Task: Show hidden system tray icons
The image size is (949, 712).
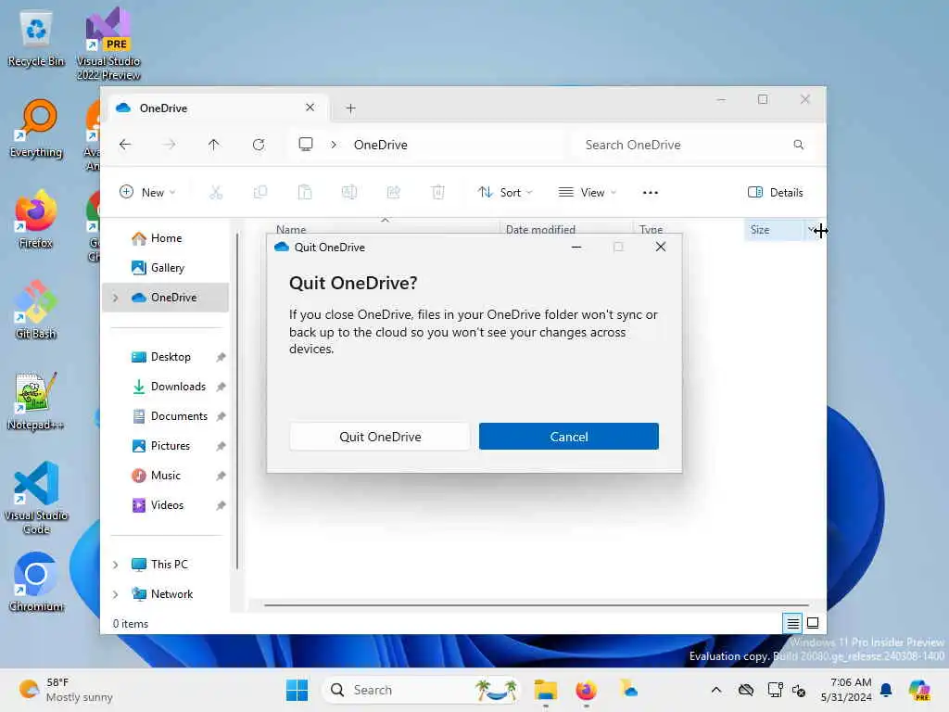Action: coord(716,690)
